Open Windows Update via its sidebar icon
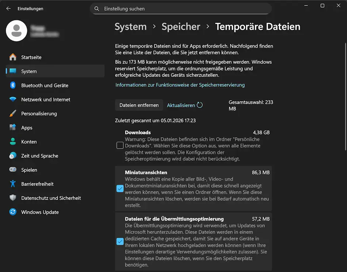Image resolution: width=347 pixels, height=272 pixels. [x=12, y=212]
